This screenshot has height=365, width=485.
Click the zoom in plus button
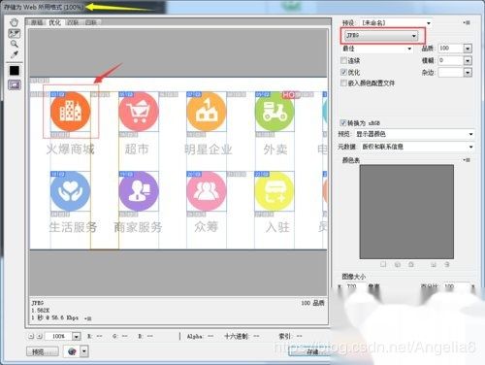point(39,336)
